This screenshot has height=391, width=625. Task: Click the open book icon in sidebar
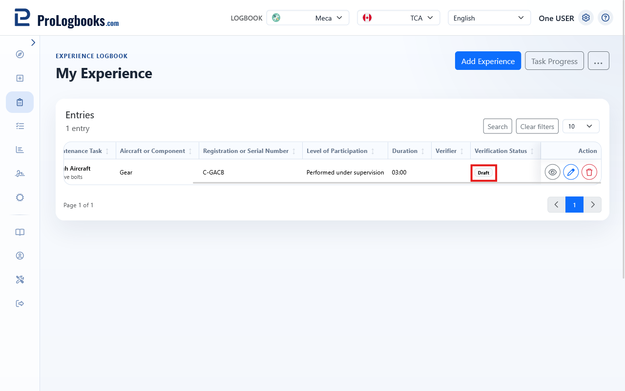pos(20,232)
